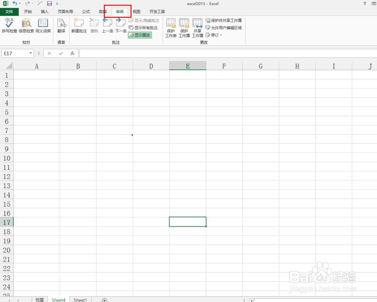
Task: Click the Undo arrow in Quick Access Toolbar
Action: point(15,3)
